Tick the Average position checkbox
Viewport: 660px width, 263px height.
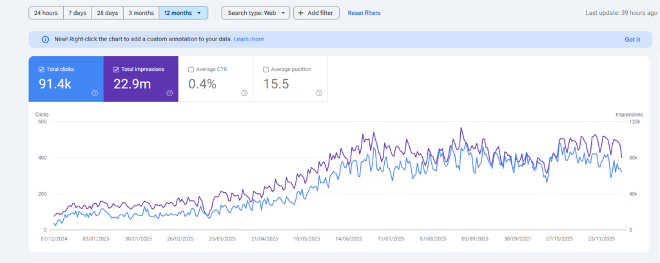pyautogui.click(x=266, y=69)
